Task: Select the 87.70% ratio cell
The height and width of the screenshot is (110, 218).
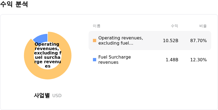Action: pos(198,40)
